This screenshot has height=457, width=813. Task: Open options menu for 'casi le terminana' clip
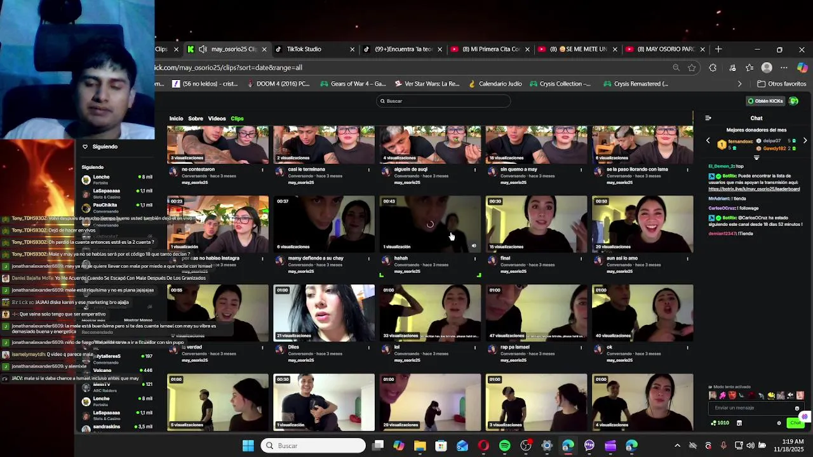[x=368, y=169]
